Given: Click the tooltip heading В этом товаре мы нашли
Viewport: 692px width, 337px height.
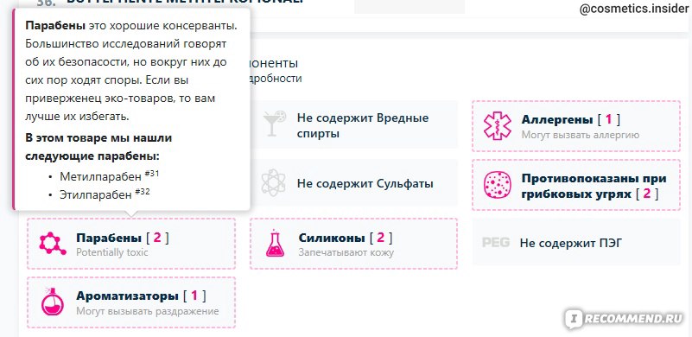Looking at the screenshot, I should 98,147.
